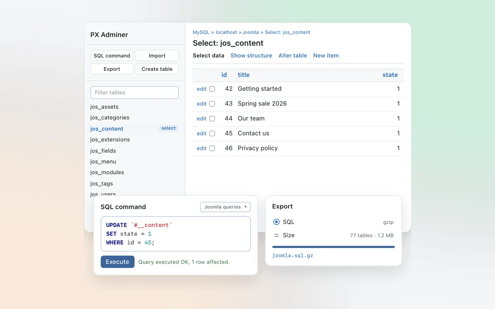Switch to Alter table tab
This screenshot has height=309, width=495.
pos(292,56)
